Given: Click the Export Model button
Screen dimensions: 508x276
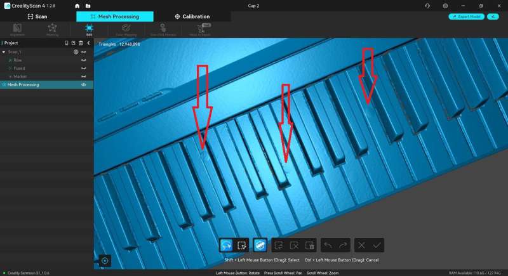Looking at the screenshot, I should (x=466, y=16).
